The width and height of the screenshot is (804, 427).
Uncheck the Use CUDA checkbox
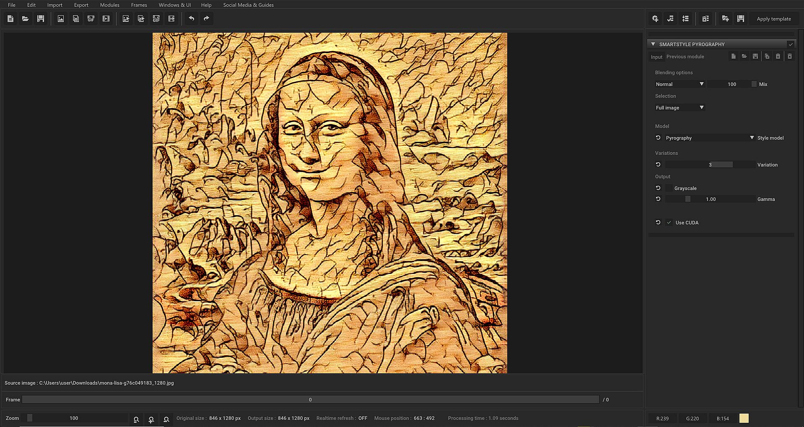[x=669, y=223]
